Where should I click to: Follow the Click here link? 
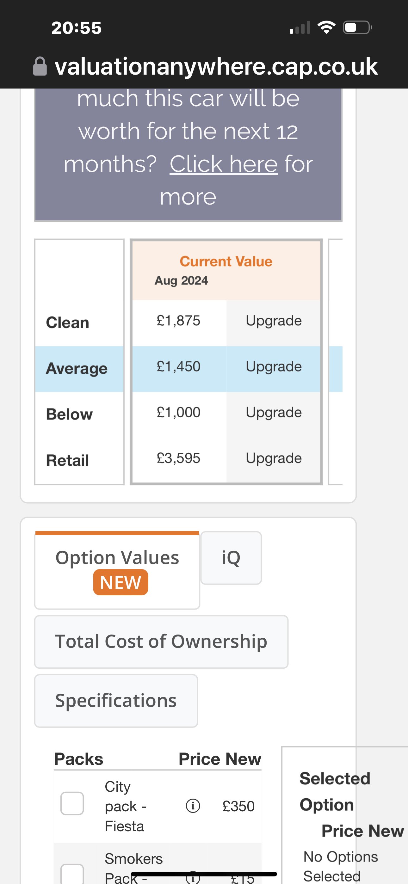[x=224, y=164]
